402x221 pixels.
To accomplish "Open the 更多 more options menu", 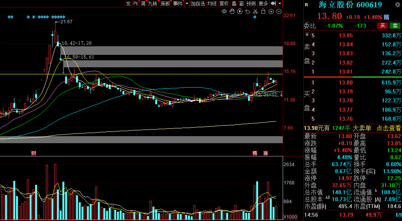I will pos(264,4).
